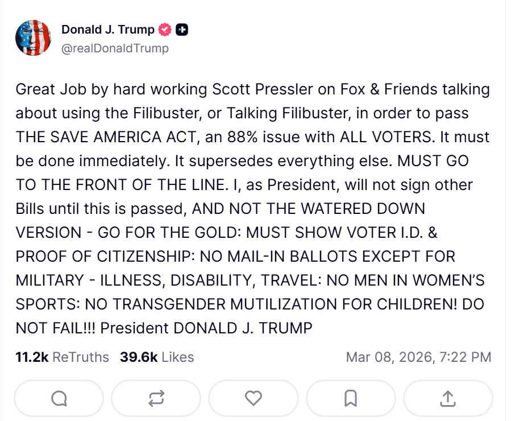This screenshot has height=421, width=511.
Task: Click the plus badge beside the name
Action: [182, 30]
